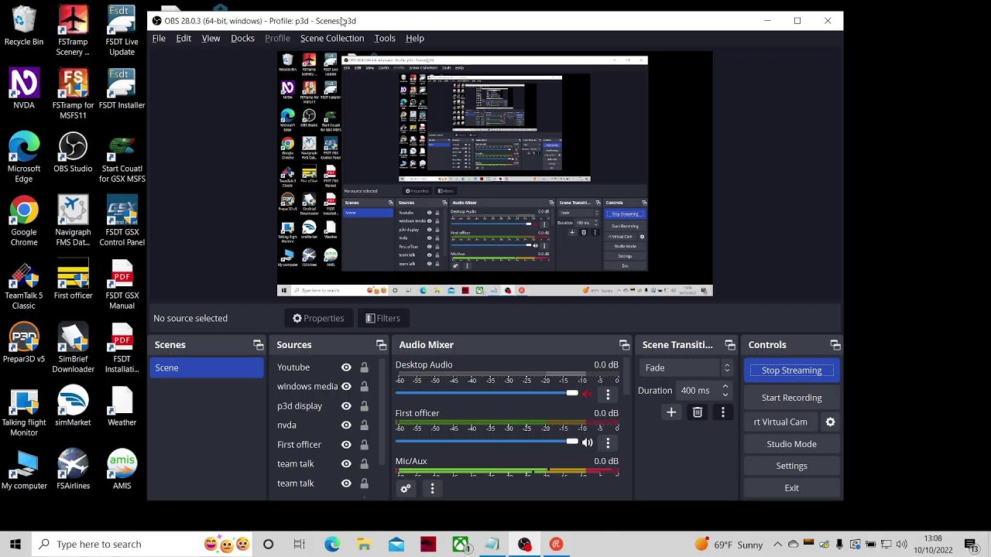The image size is (991, 557).
Task: Switch to Studio Mode
Action: (791, 444)
